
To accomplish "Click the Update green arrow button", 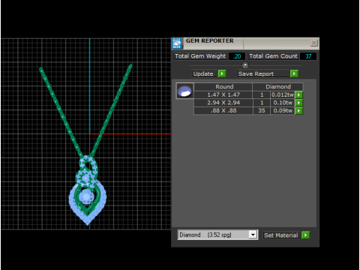I will pyautogui.click(x=222, y=73).
